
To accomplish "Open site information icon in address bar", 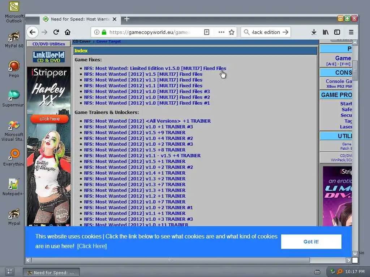I will tap(97, 32).
